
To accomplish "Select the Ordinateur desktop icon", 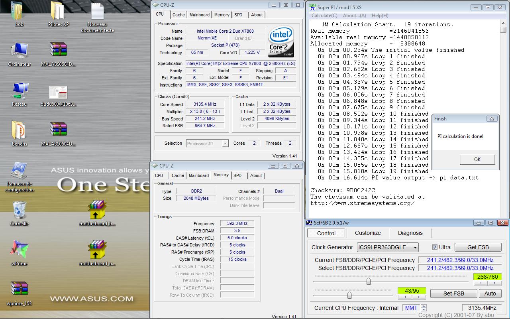I will click(x=19, y=51).
